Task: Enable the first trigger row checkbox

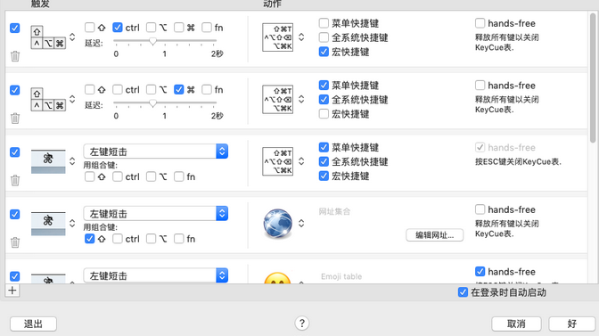Action: point(15,28)
